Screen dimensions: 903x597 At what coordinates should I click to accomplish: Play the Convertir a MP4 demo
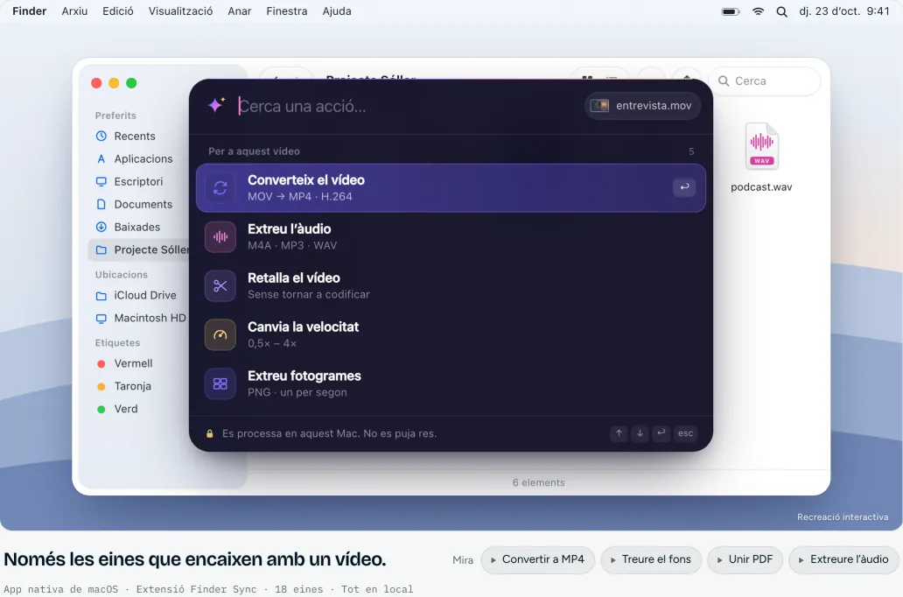click(537, 559)
